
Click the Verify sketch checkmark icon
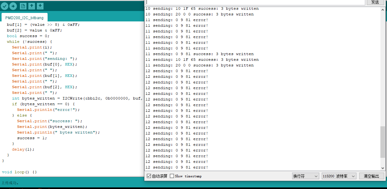4,6
